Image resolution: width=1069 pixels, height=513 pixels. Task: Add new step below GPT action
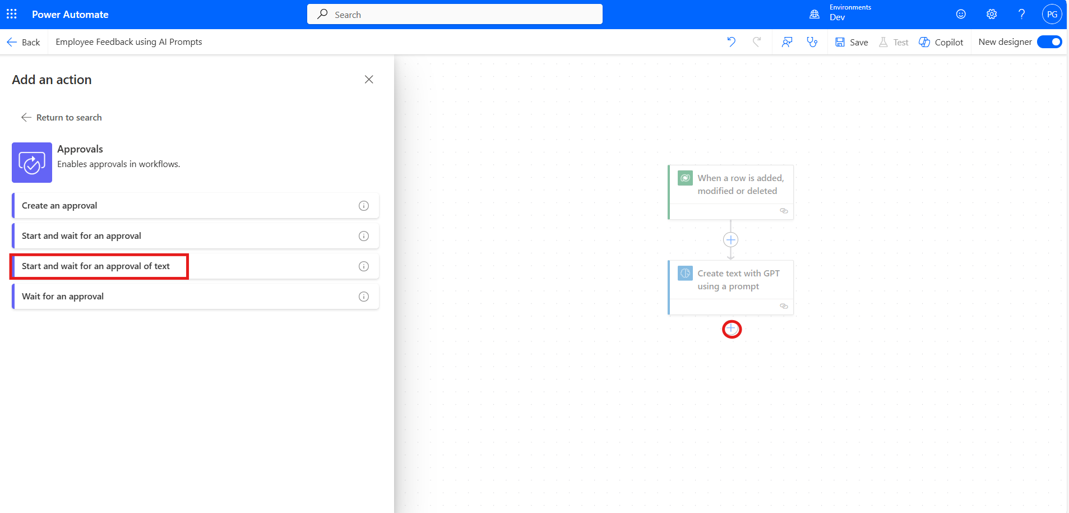[732, 329]
